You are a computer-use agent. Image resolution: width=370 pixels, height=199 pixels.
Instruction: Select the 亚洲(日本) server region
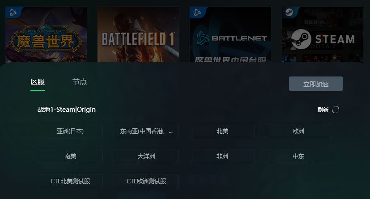click(70, 131)
